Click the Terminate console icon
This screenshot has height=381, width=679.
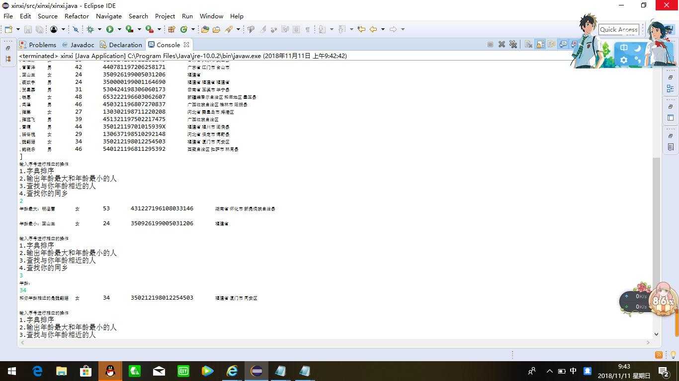[490, 45]
